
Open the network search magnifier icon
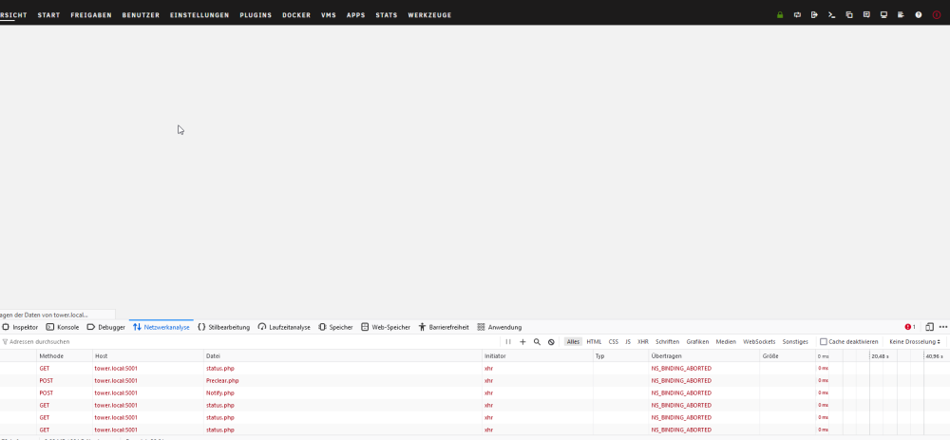[x=537, y=342]
